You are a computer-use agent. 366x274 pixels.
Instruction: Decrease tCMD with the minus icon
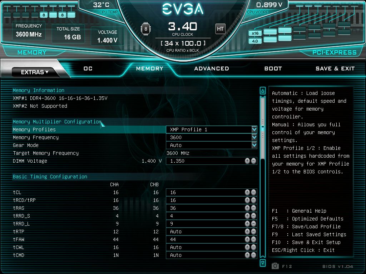pyautogui.click(x=253, y=255)
